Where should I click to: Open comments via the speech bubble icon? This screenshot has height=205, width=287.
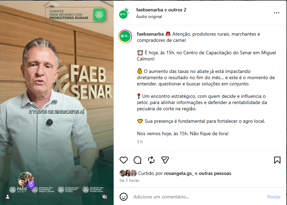[137, 160]
